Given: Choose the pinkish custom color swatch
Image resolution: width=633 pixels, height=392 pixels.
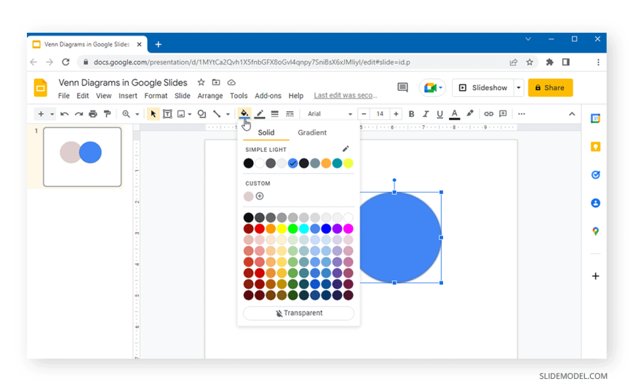Looking at the screenshot, I should point(249,196).
